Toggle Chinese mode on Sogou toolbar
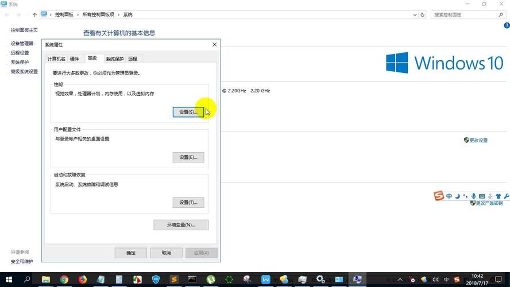 pos(449,196)
